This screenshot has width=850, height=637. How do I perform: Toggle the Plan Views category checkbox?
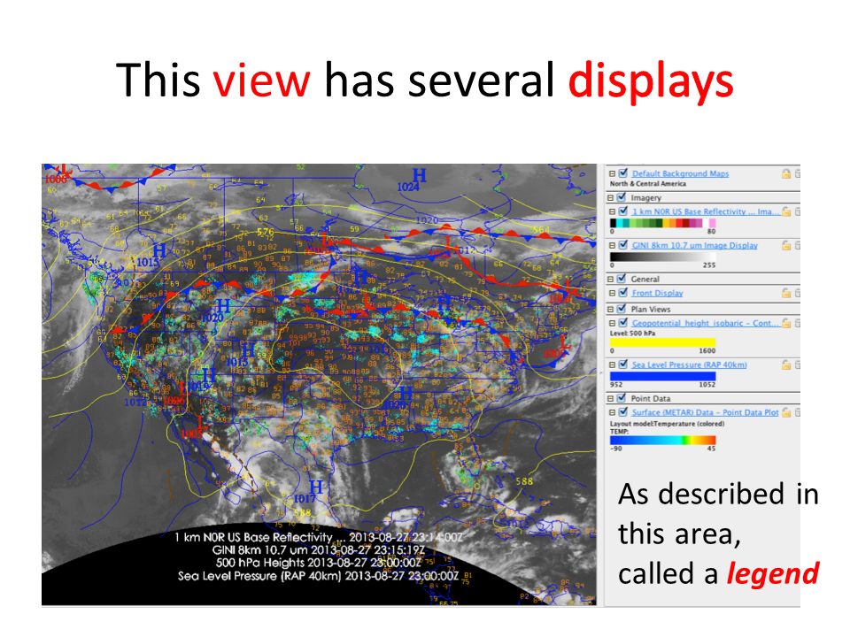tap(622, 309)
